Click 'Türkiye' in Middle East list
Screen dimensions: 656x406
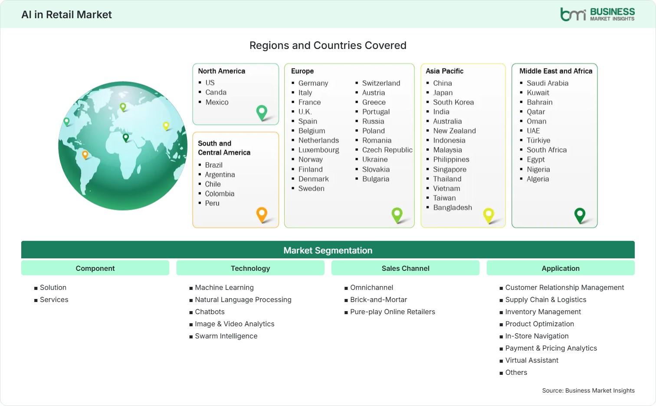538,140
